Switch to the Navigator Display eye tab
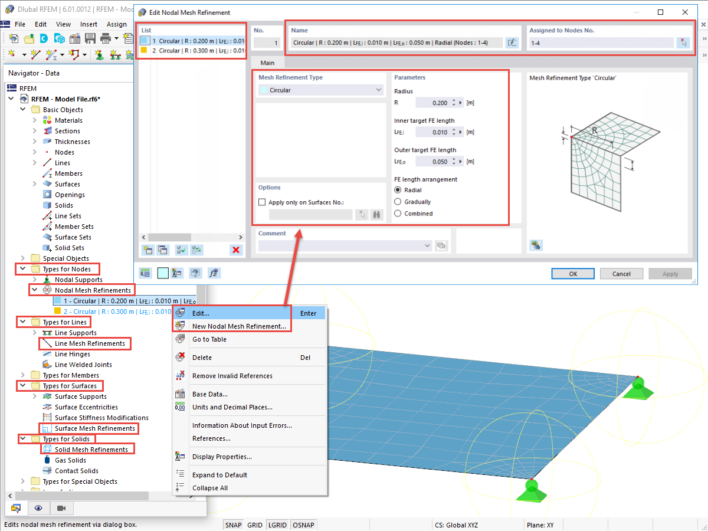 (38, 507)
